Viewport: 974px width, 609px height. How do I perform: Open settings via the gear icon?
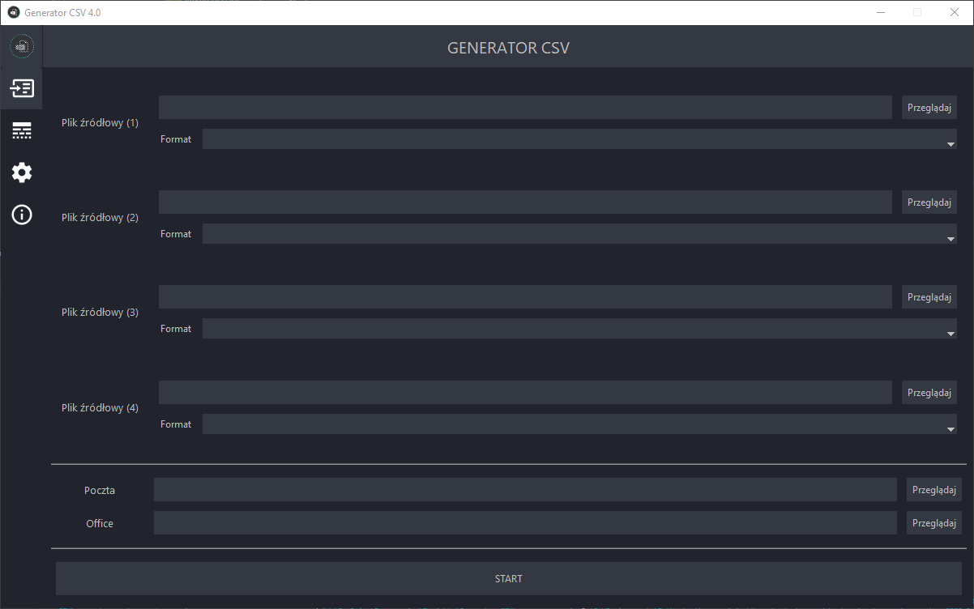point(22,172)
